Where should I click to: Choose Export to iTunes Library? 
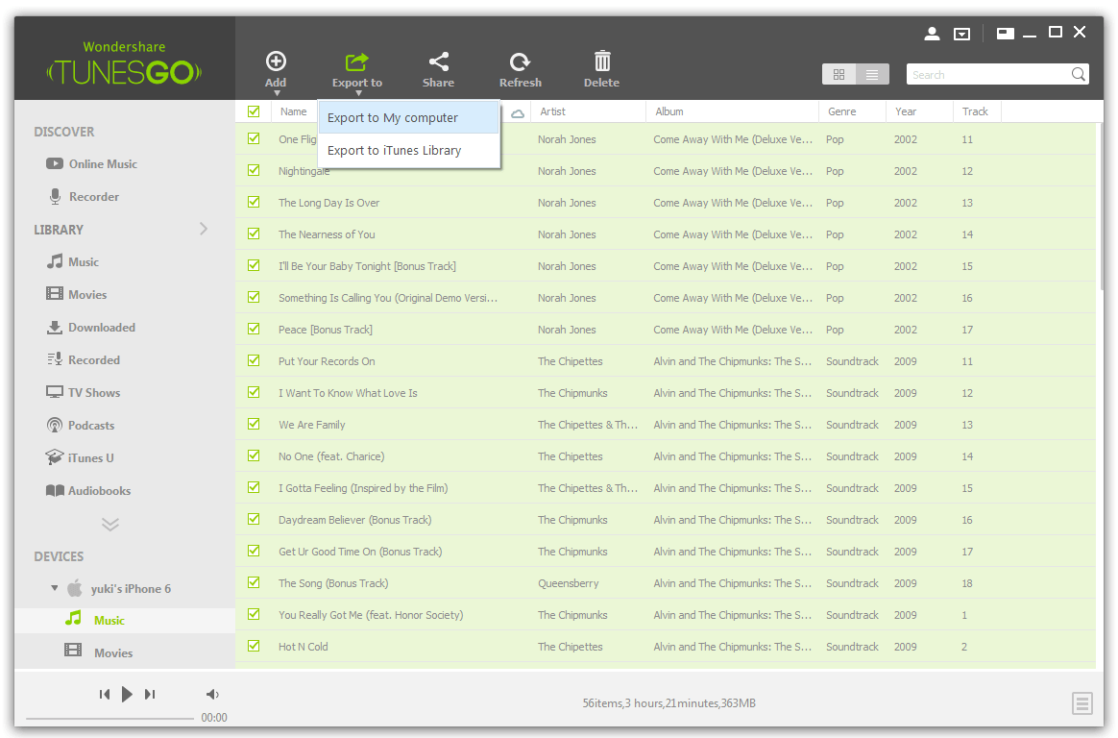408,151
